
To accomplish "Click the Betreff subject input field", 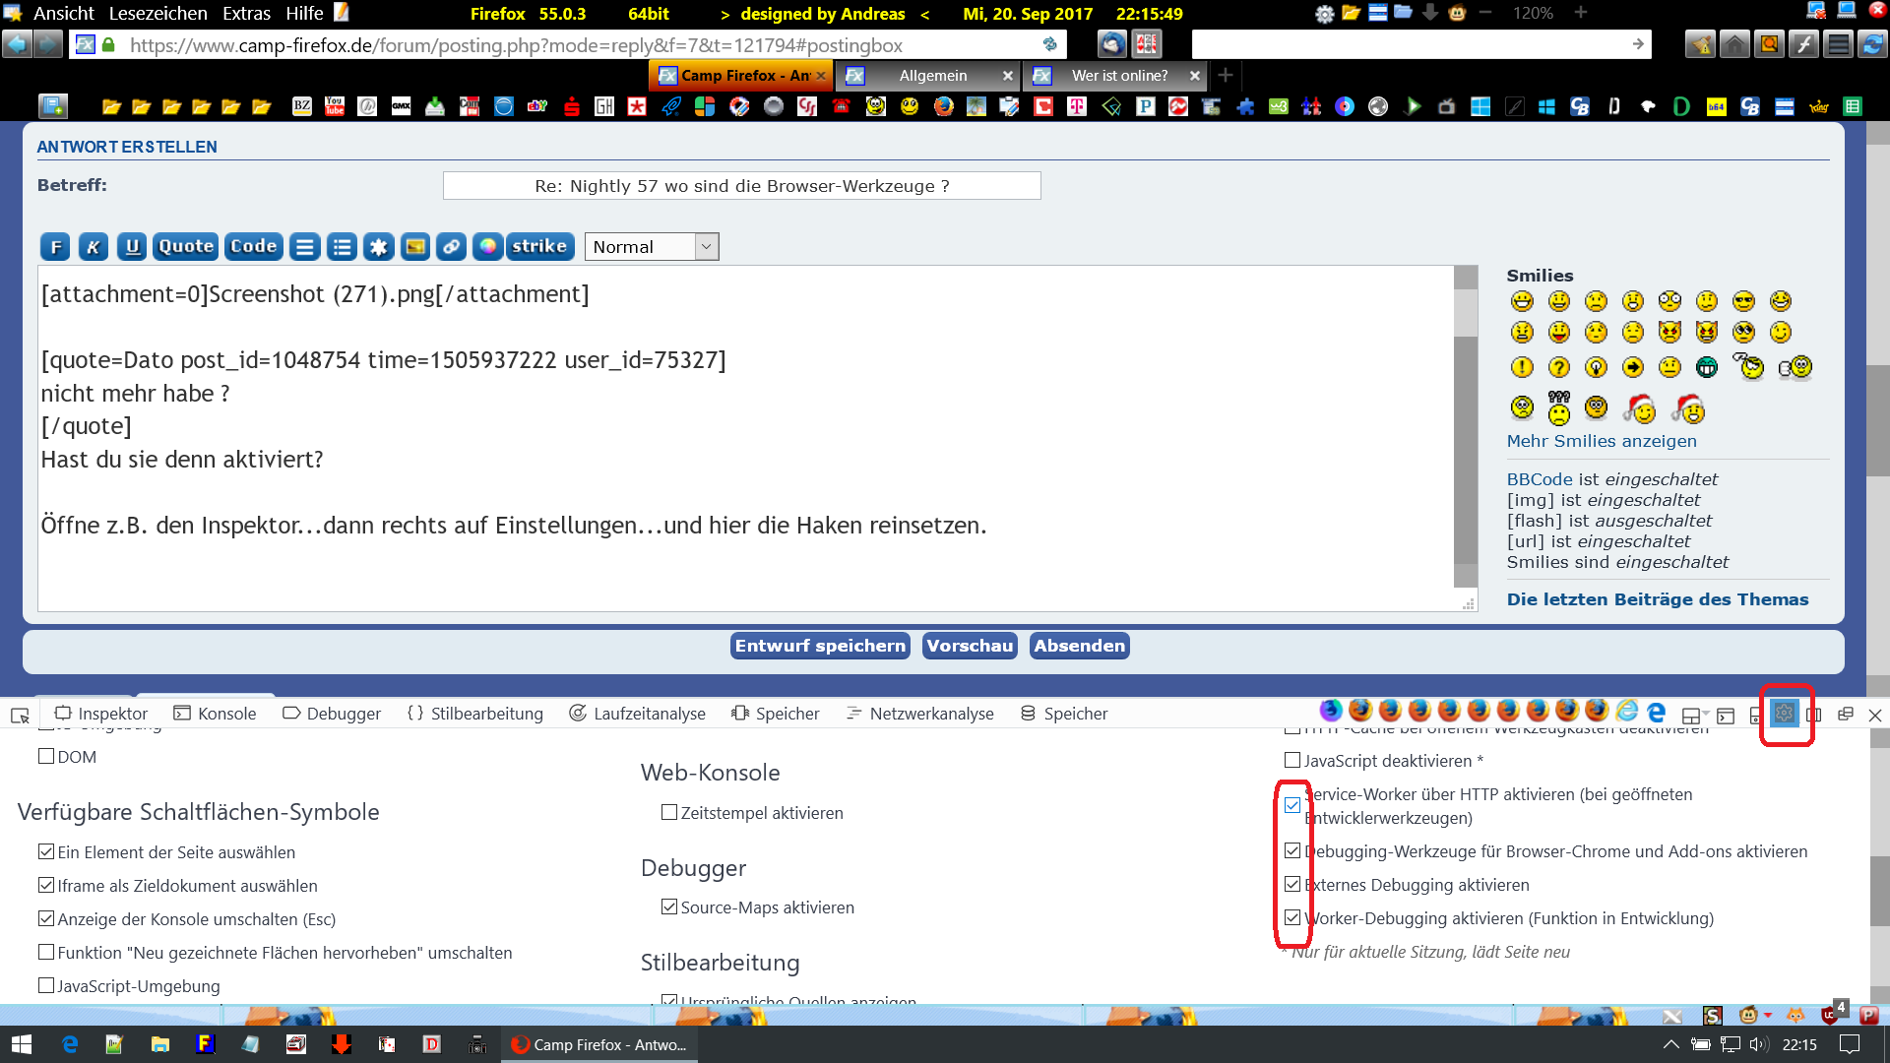I will click(x=741, y=186).
